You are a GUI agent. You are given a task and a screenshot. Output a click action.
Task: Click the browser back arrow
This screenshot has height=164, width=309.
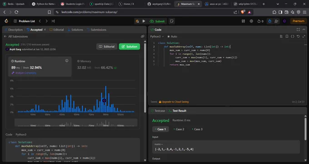click(x=5, y=12)
